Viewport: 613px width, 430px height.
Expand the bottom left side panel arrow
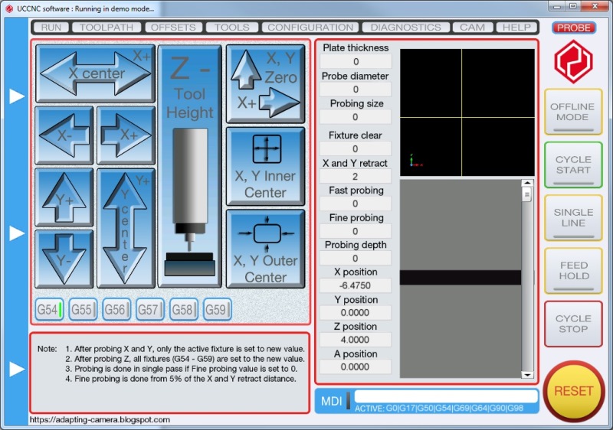coord(17,369)
